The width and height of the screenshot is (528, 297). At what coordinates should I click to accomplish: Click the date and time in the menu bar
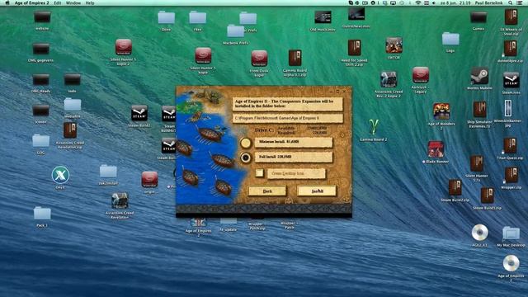[456, 2]
